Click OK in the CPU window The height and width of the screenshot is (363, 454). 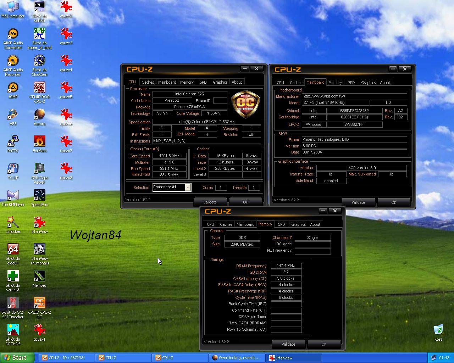point(245,202)
